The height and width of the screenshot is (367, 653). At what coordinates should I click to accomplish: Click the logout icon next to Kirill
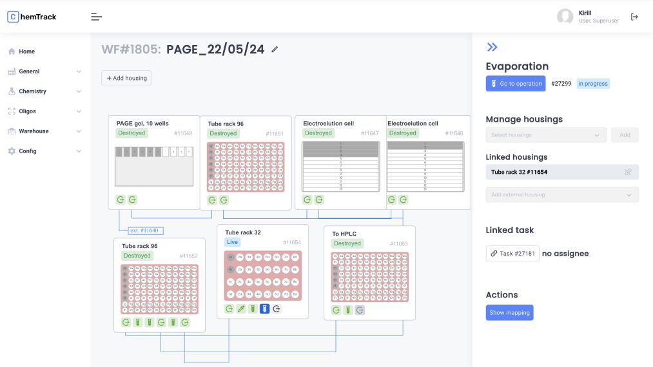pyautogui.click(x=634, y=17)
